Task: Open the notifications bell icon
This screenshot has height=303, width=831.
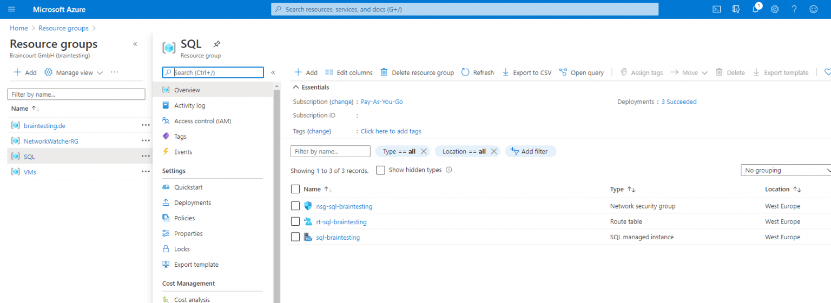Action: (756, 9)
